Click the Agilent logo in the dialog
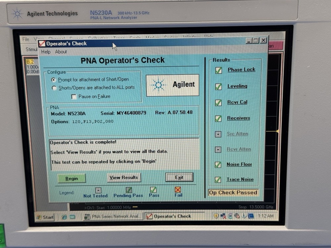Viewport: 331px width, 248px height. (172, 85)
